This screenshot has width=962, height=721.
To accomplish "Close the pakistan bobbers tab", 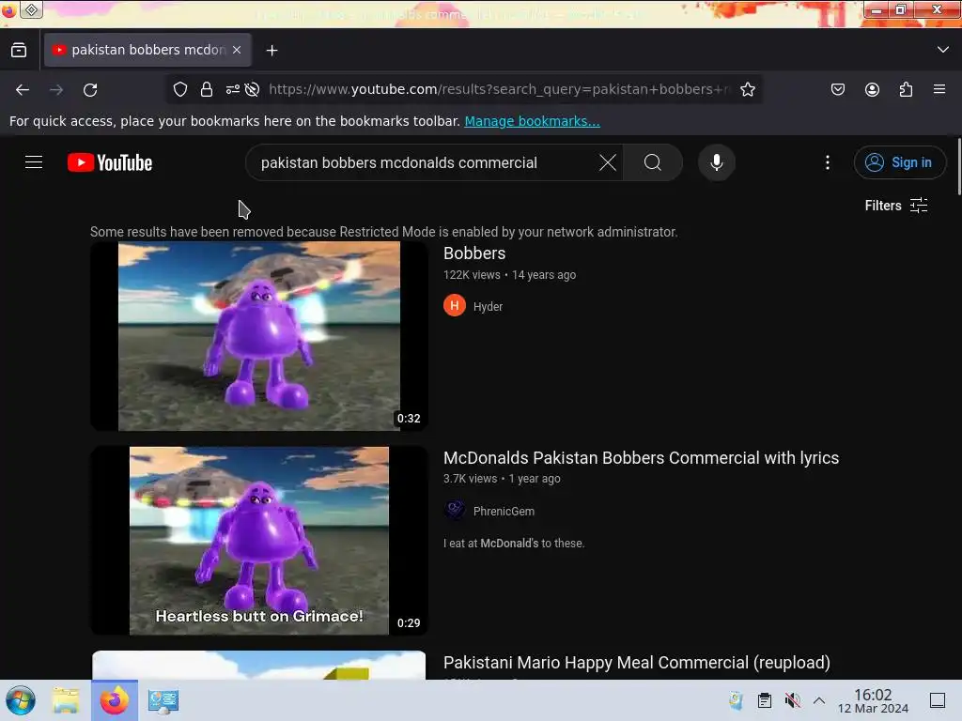I will (237, 50).
